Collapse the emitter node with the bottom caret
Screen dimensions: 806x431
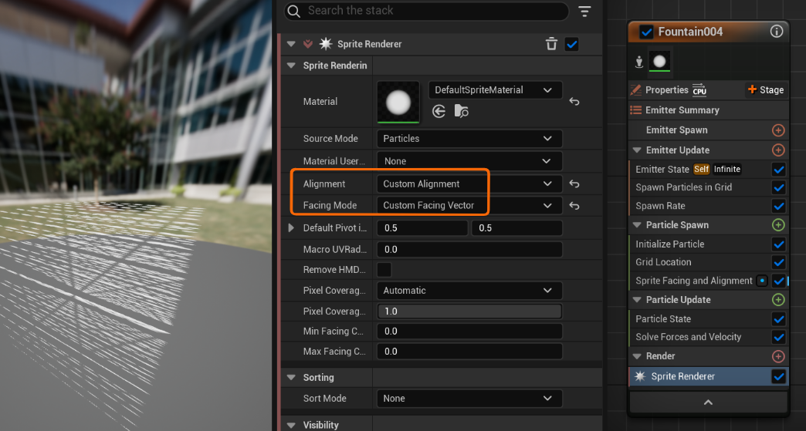pyautogui.click(x=708, y=402)
